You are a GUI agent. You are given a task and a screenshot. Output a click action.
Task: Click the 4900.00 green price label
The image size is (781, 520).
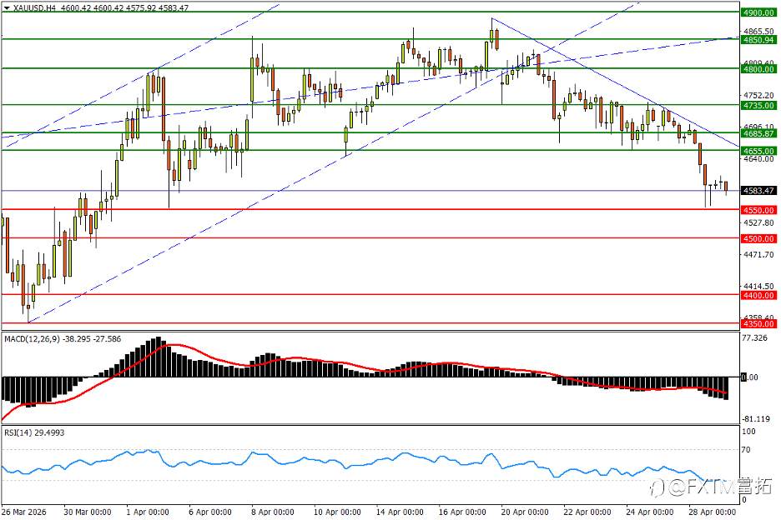[x=758, y=13]
